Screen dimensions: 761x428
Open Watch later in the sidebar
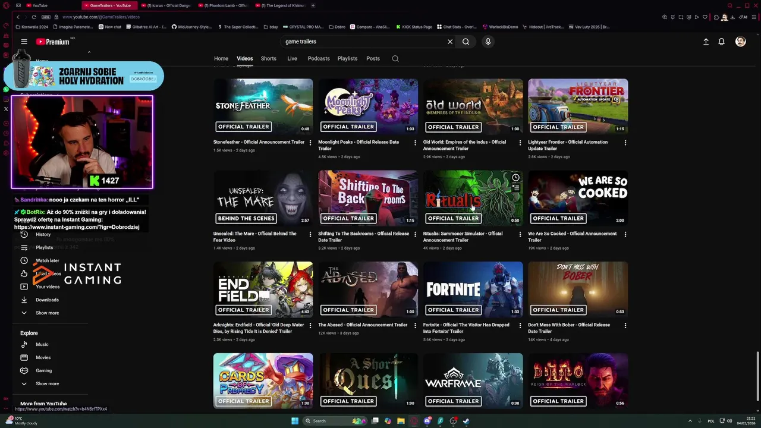[47, 260]
